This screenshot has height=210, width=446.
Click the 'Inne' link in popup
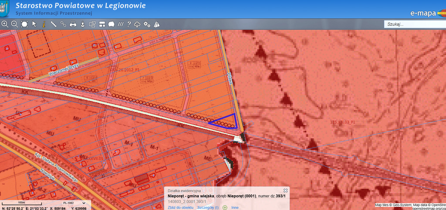click(235, 207)
